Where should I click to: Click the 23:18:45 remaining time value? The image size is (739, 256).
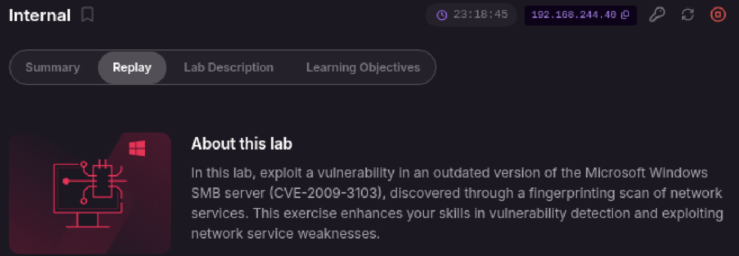point(480,15)
